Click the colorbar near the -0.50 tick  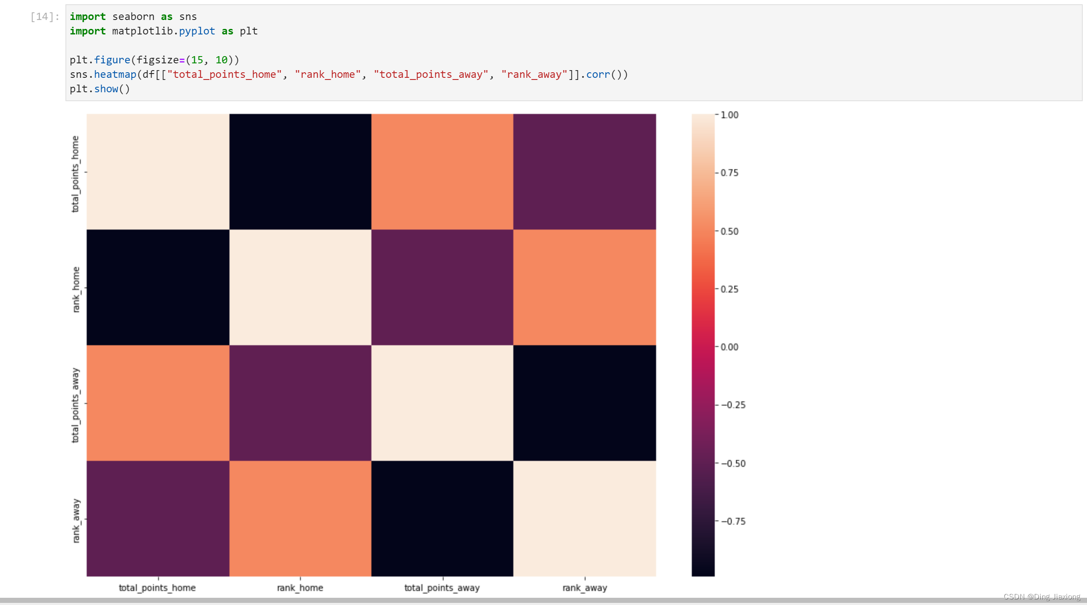click(x=703, y=463)
